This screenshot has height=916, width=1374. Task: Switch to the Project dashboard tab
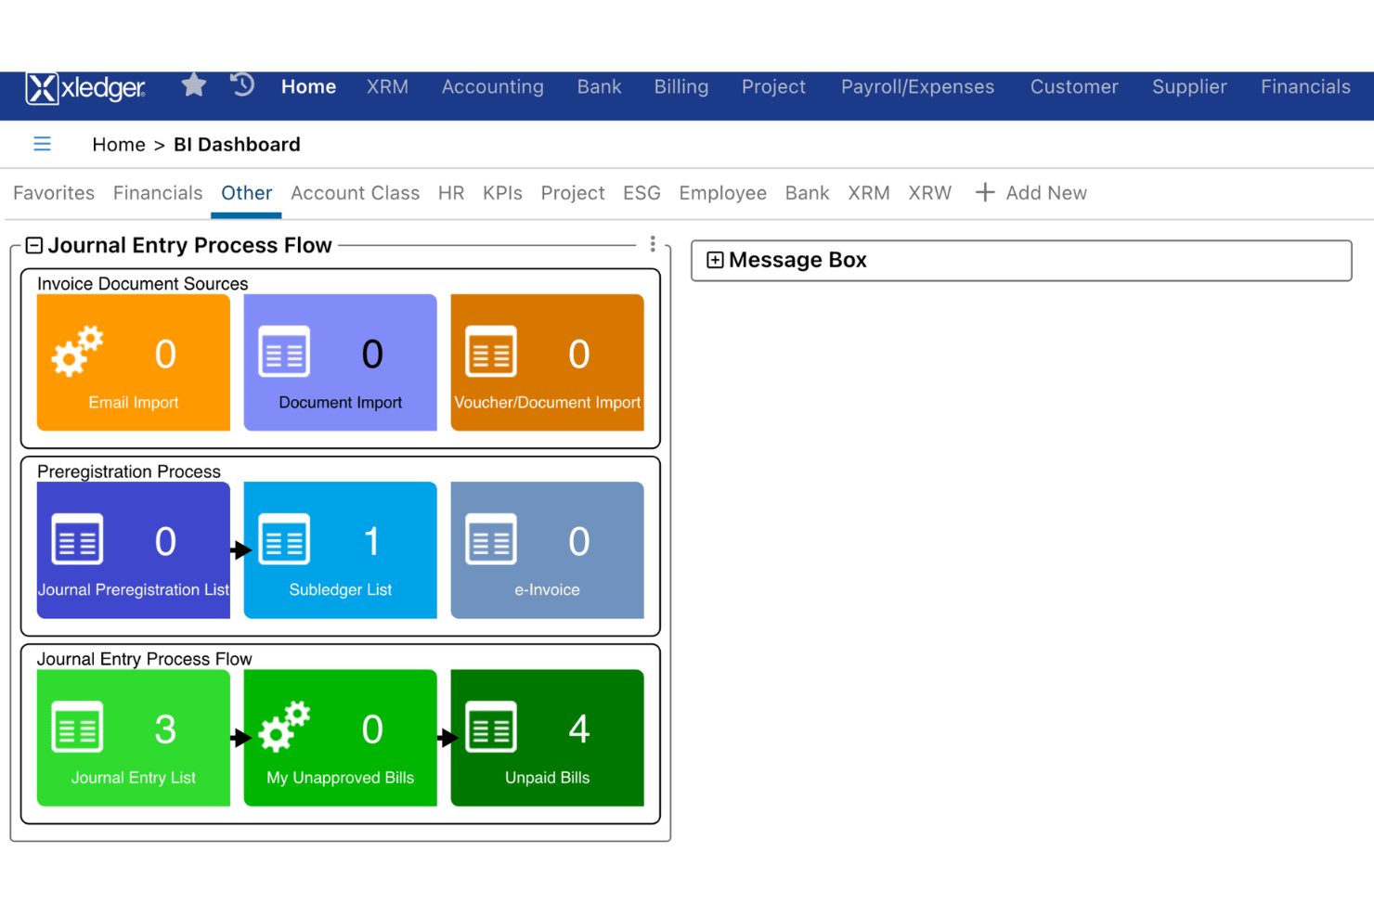573,193
